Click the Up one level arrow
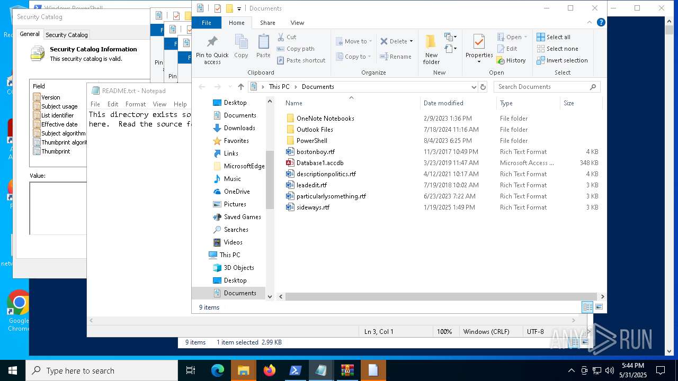The width and height of the screenshot is (678, 381). (x=241, y=87)
